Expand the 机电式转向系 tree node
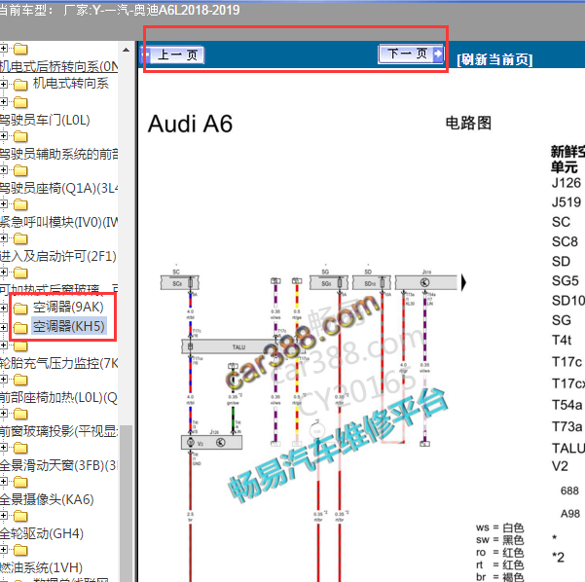This screenshot has width=585, height=582. point(3,84)
